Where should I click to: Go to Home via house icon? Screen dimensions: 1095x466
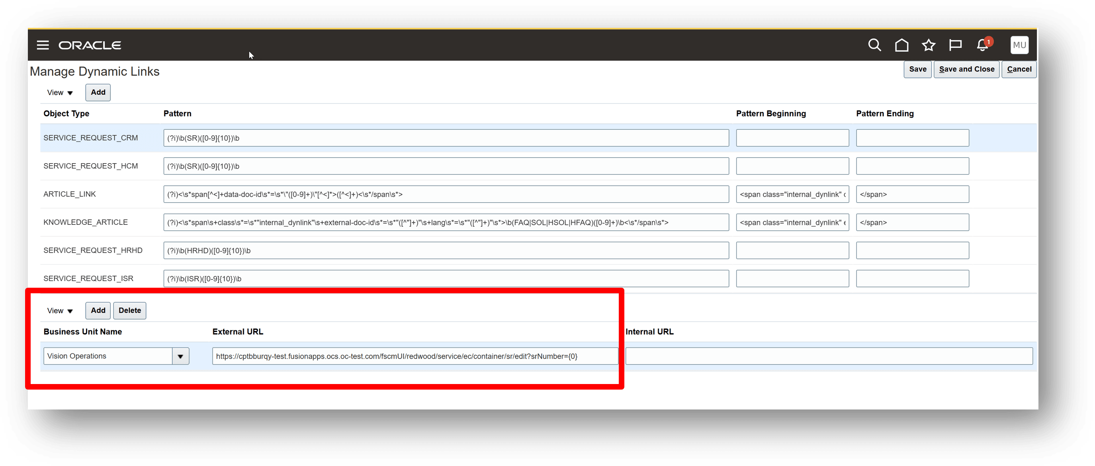[901, 45]
